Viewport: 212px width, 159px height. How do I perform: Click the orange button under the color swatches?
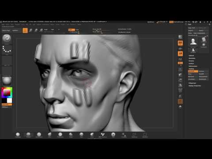[x=7, y=105]
